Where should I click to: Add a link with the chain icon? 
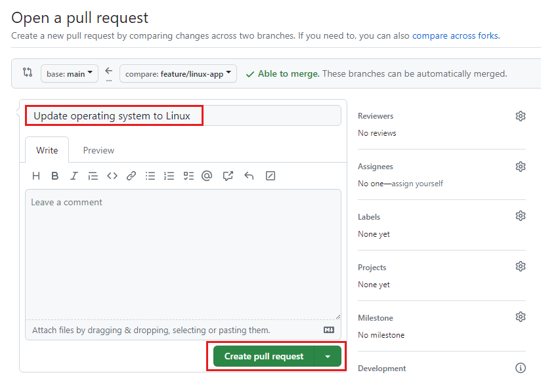131,176
